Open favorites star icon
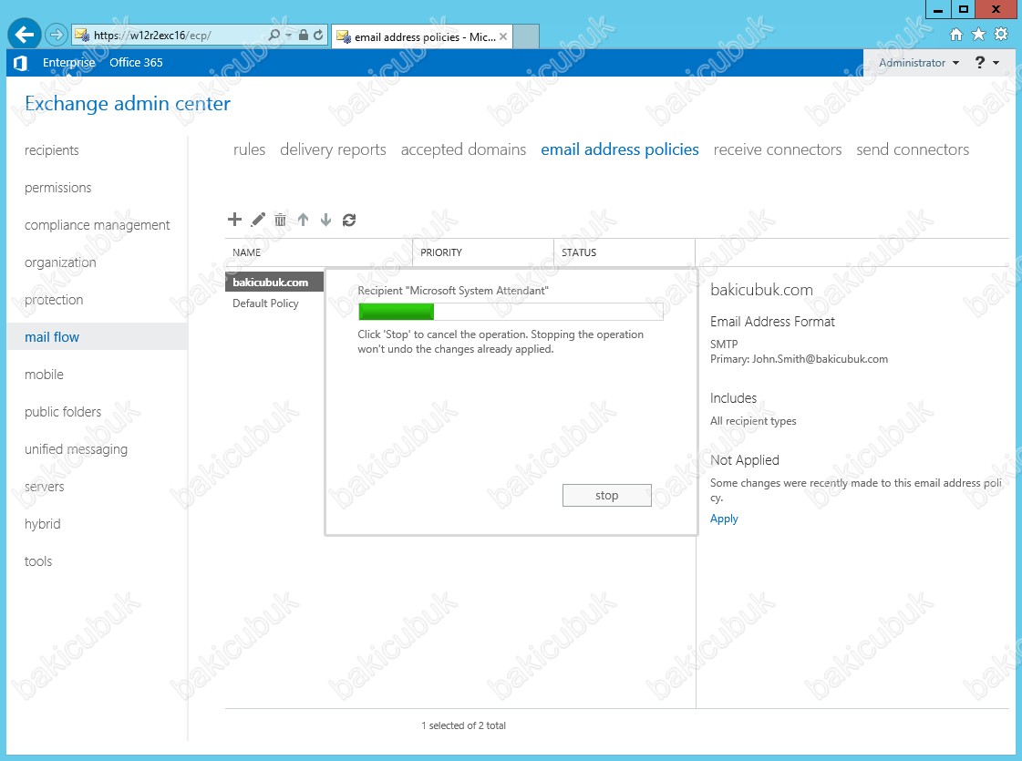The width and height of the screenshot is (1022, 761). (978, 35)
